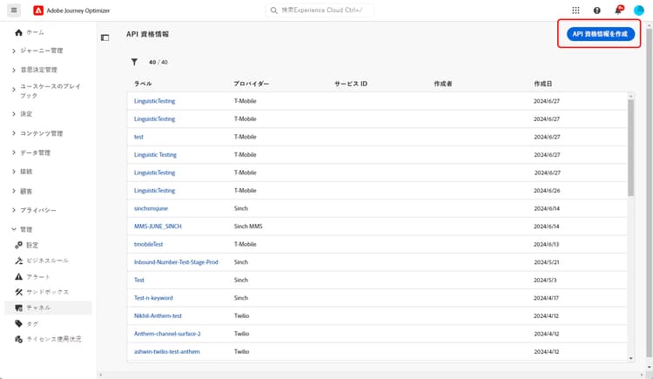
Task: Open the hamburger navigation menu
Action: (14, 10)
